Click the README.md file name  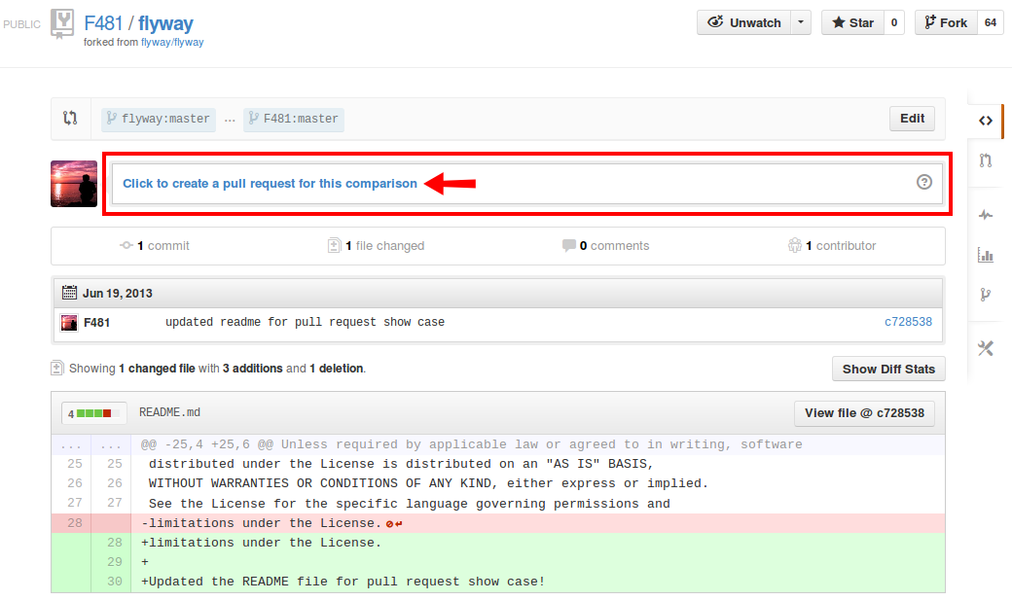[169, 412]
